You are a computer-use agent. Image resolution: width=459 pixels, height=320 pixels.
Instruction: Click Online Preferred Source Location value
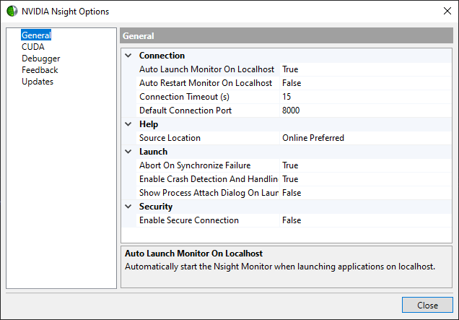(366, 138)
